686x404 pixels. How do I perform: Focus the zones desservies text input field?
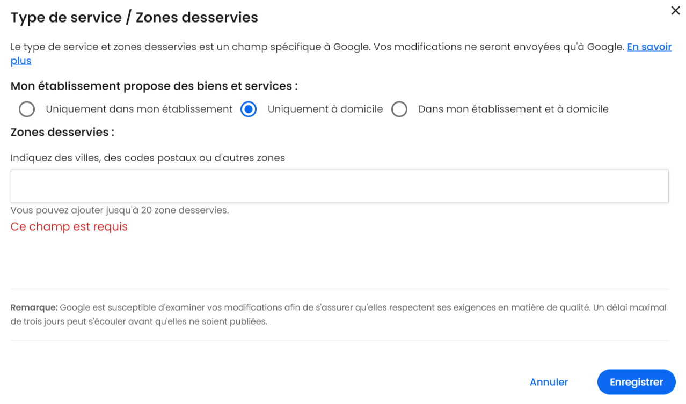coord(339,186)
